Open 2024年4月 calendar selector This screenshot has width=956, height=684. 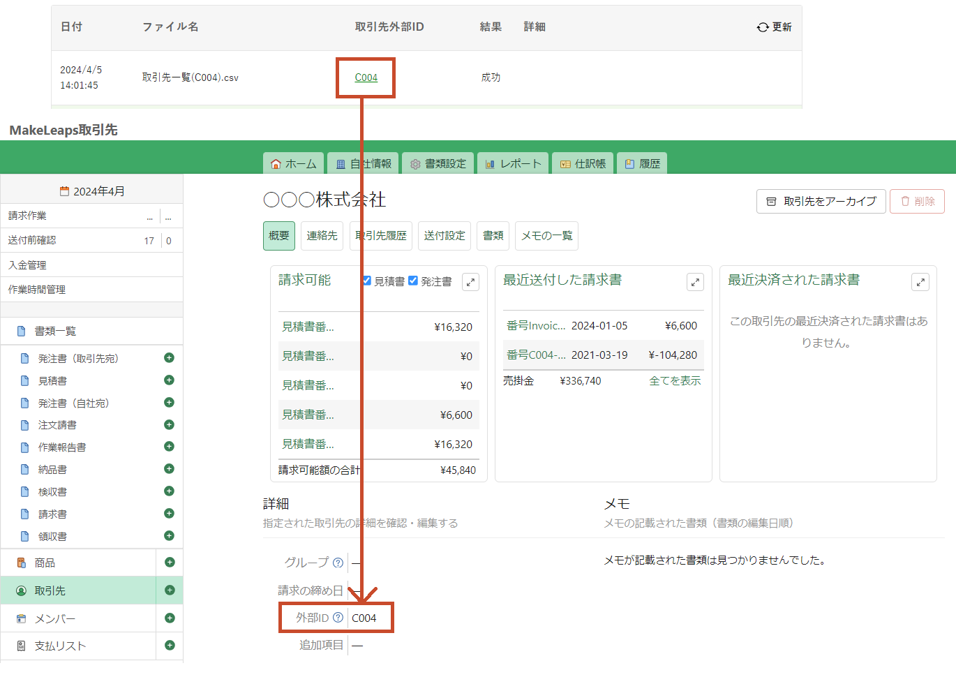[92, 191]
